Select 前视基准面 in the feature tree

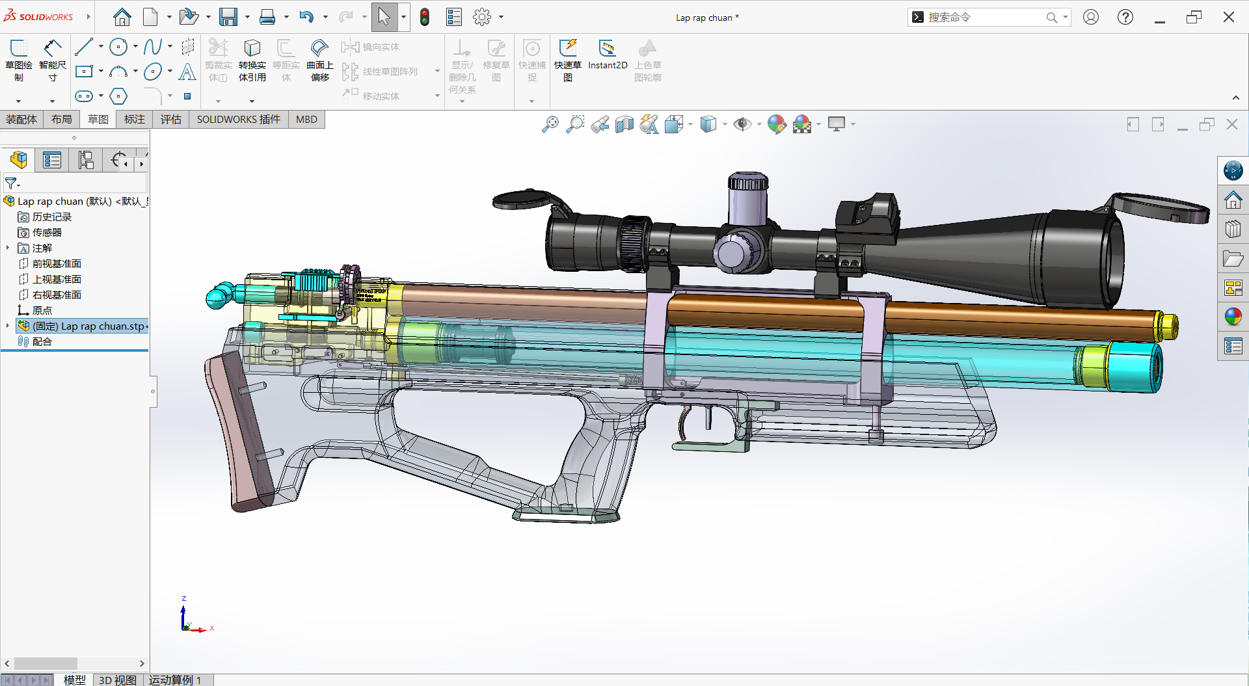pyautogui.click(x=57, y=263)
